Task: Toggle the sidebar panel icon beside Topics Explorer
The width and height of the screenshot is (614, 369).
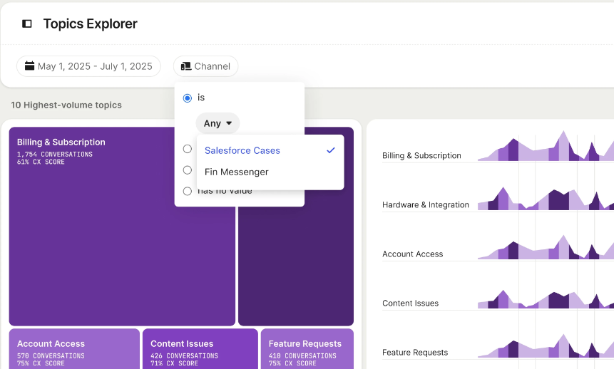Action: coord(27,24)
